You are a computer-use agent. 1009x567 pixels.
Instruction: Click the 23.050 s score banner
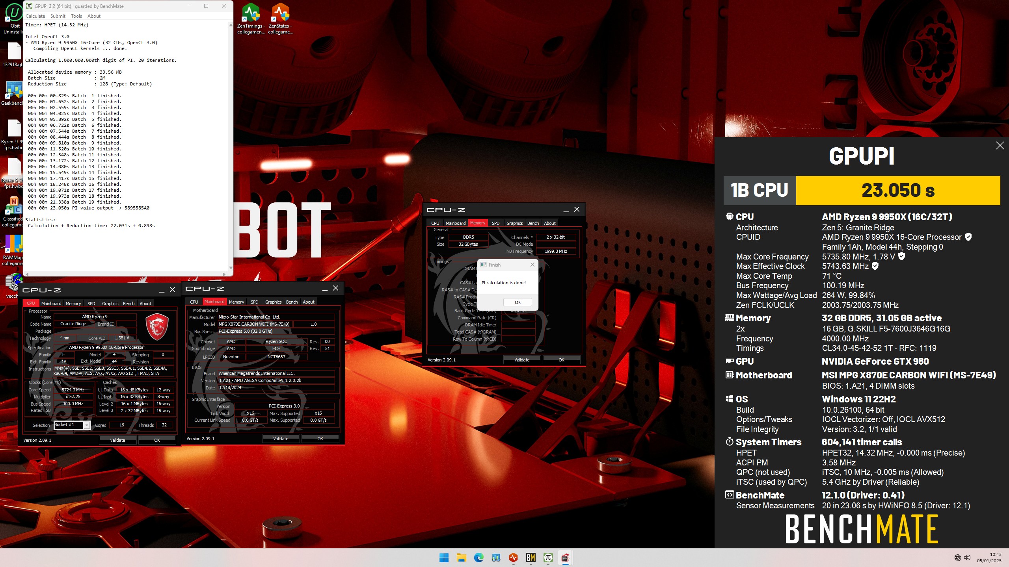[898, 191]
